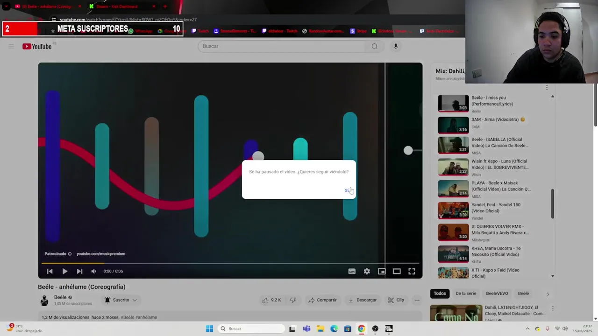Play the paused video

pyautogui.click(x=64, y=271)
